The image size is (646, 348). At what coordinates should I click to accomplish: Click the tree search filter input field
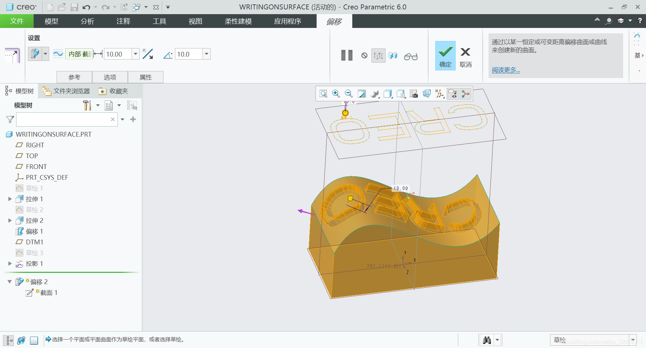[x=63, y=119]
